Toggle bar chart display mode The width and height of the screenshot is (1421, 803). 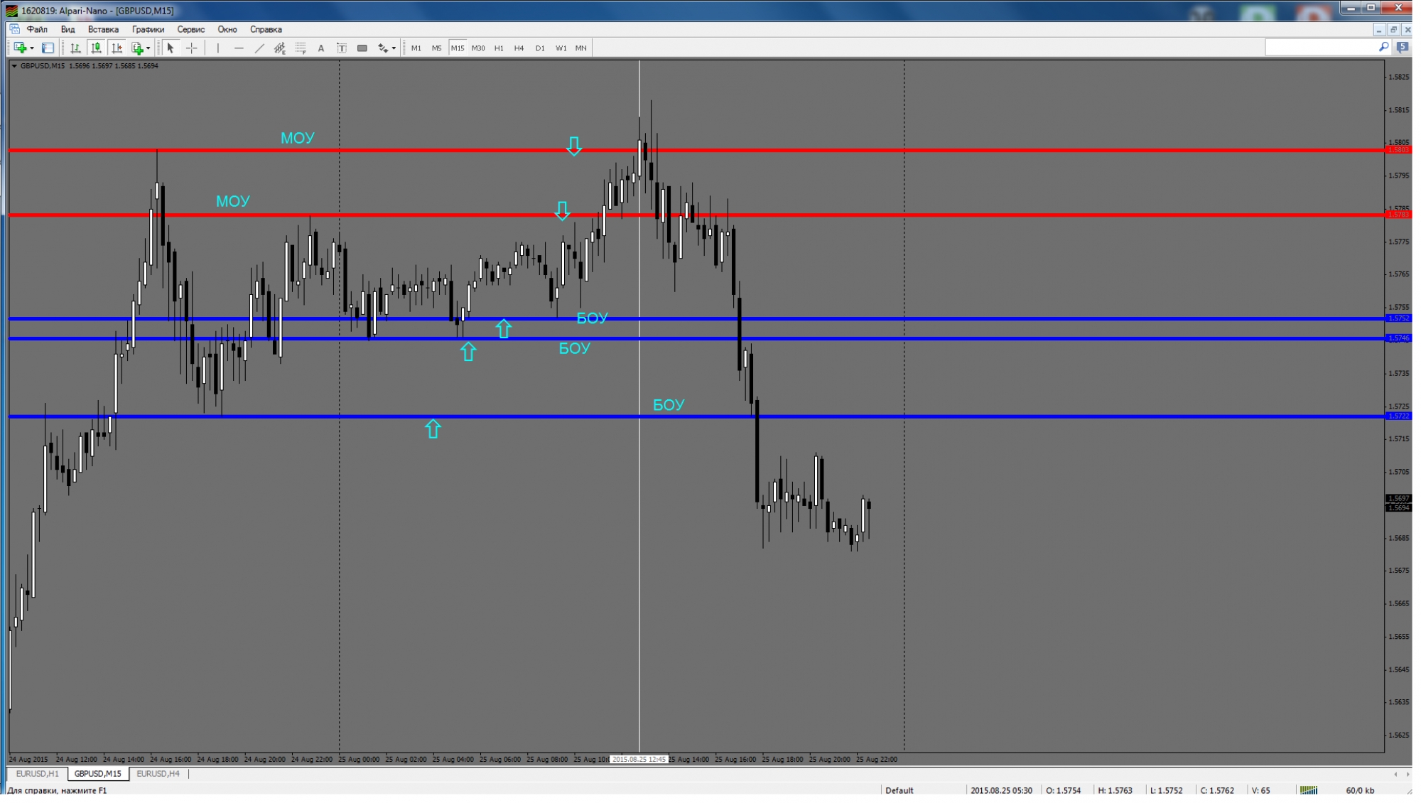coord(75,48)
